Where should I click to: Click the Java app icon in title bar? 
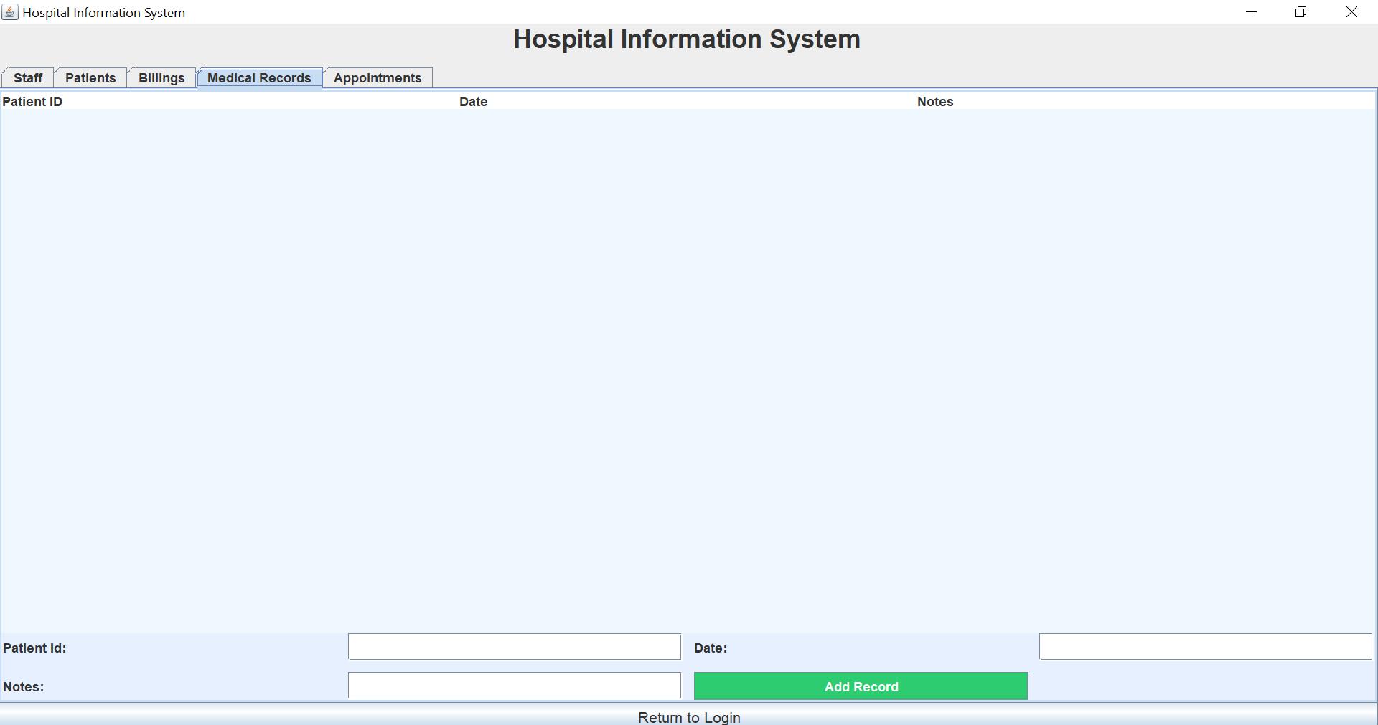(10, 12)
